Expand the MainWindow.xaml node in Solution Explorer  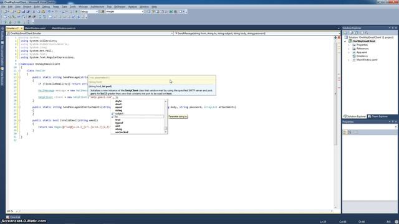[349, 60]
